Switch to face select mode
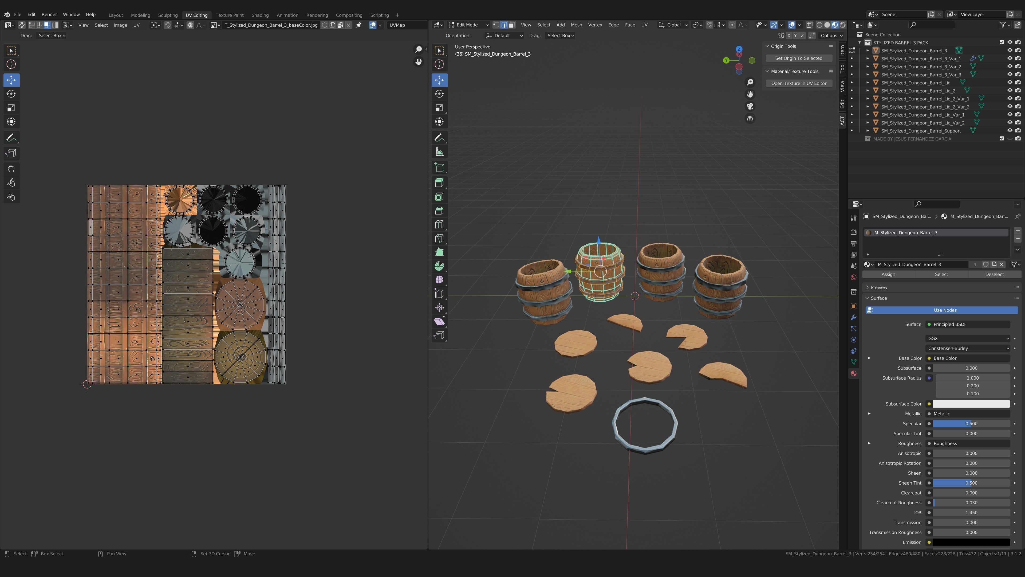1025x577 pixels. point(512,25)
